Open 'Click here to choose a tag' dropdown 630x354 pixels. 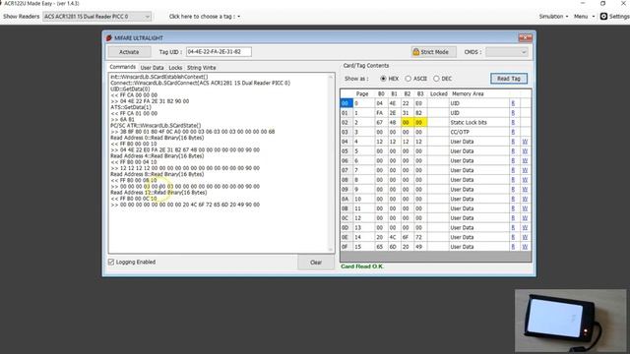coord(205,17)
